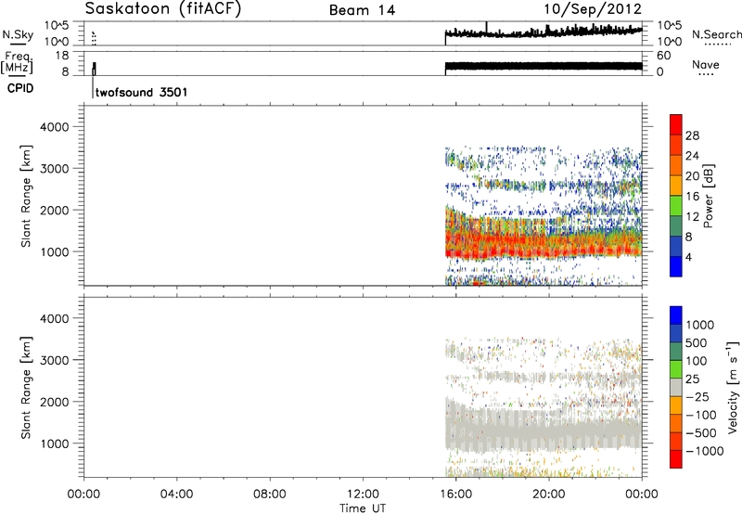The width and height of the screenshot is (742, 514).
Task: Click the '18' frequency axis value
Action: tap(62, 56)
